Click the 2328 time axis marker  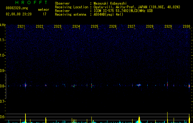150,26
